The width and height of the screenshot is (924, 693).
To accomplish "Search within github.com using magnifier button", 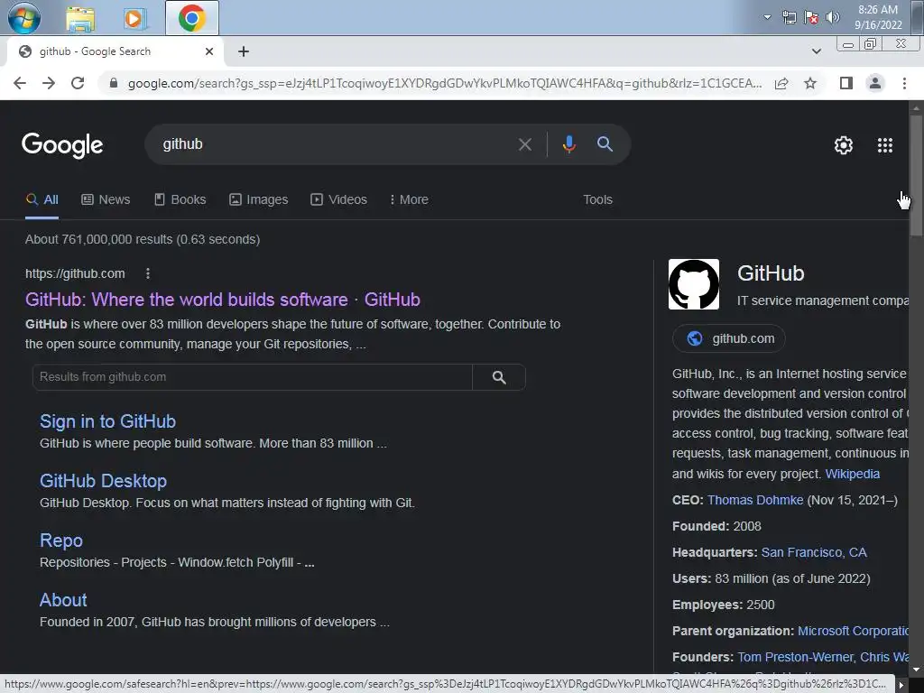I will click(x=498, y=377).
